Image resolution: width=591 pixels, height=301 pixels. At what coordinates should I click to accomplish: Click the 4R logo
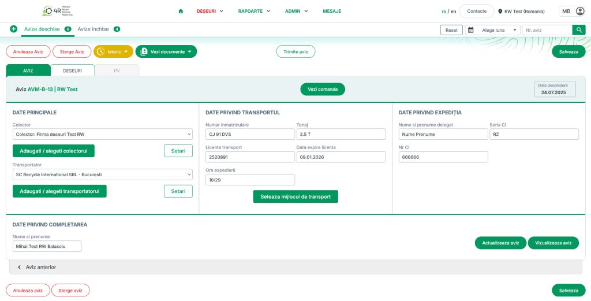59,11
